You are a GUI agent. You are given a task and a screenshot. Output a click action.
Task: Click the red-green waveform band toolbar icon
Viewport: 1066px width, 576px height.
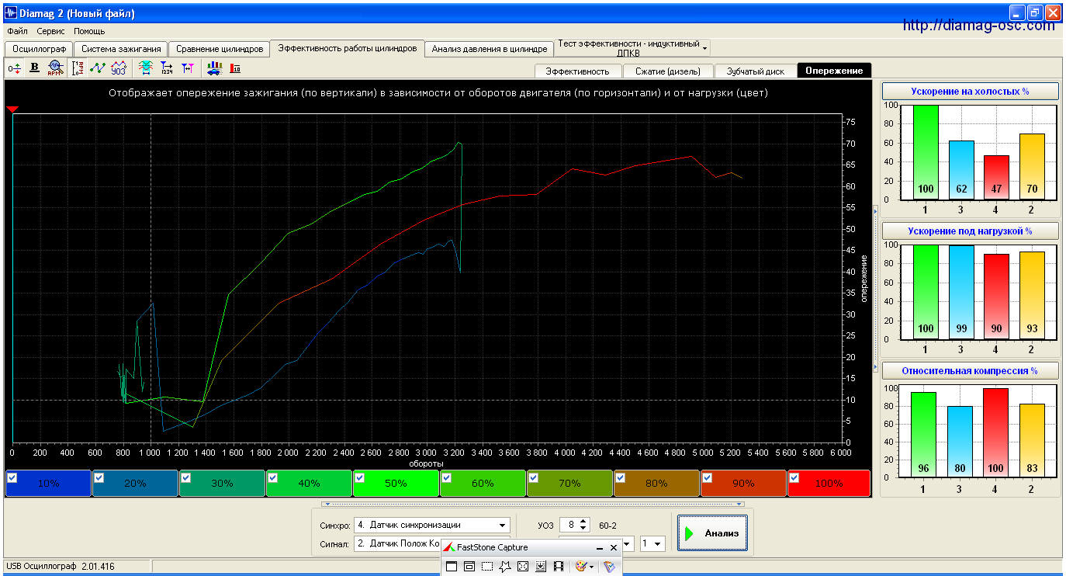coord(145,68)
